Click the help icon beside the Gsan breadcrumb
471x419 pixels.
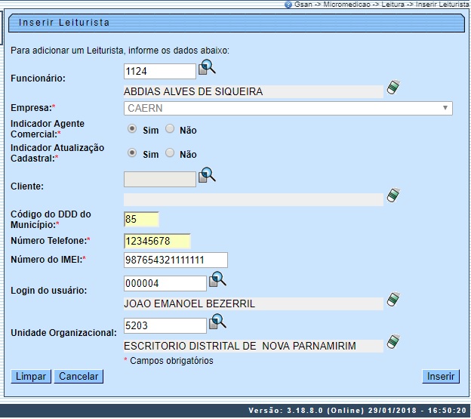point(288,5)
